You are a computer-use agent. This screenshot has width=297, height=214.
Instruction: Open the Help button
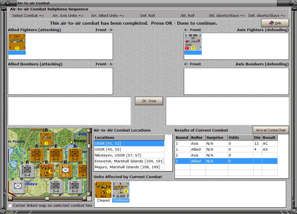tap(275, 23)
